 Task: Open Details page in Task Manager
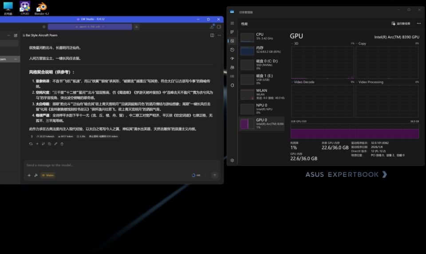point(232,77)
